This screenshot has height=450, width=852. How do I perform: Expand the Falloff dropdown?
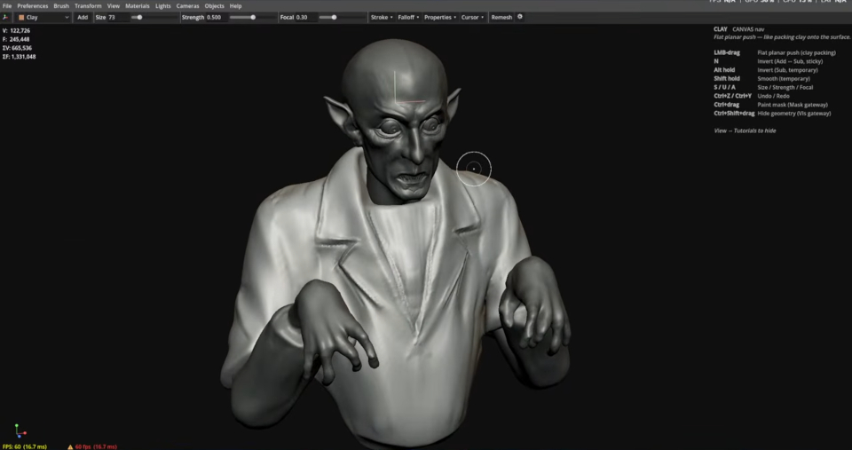tap(408, 18)
